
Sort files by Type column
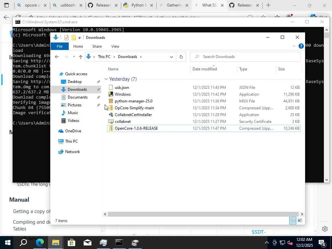tap(243, 69)
